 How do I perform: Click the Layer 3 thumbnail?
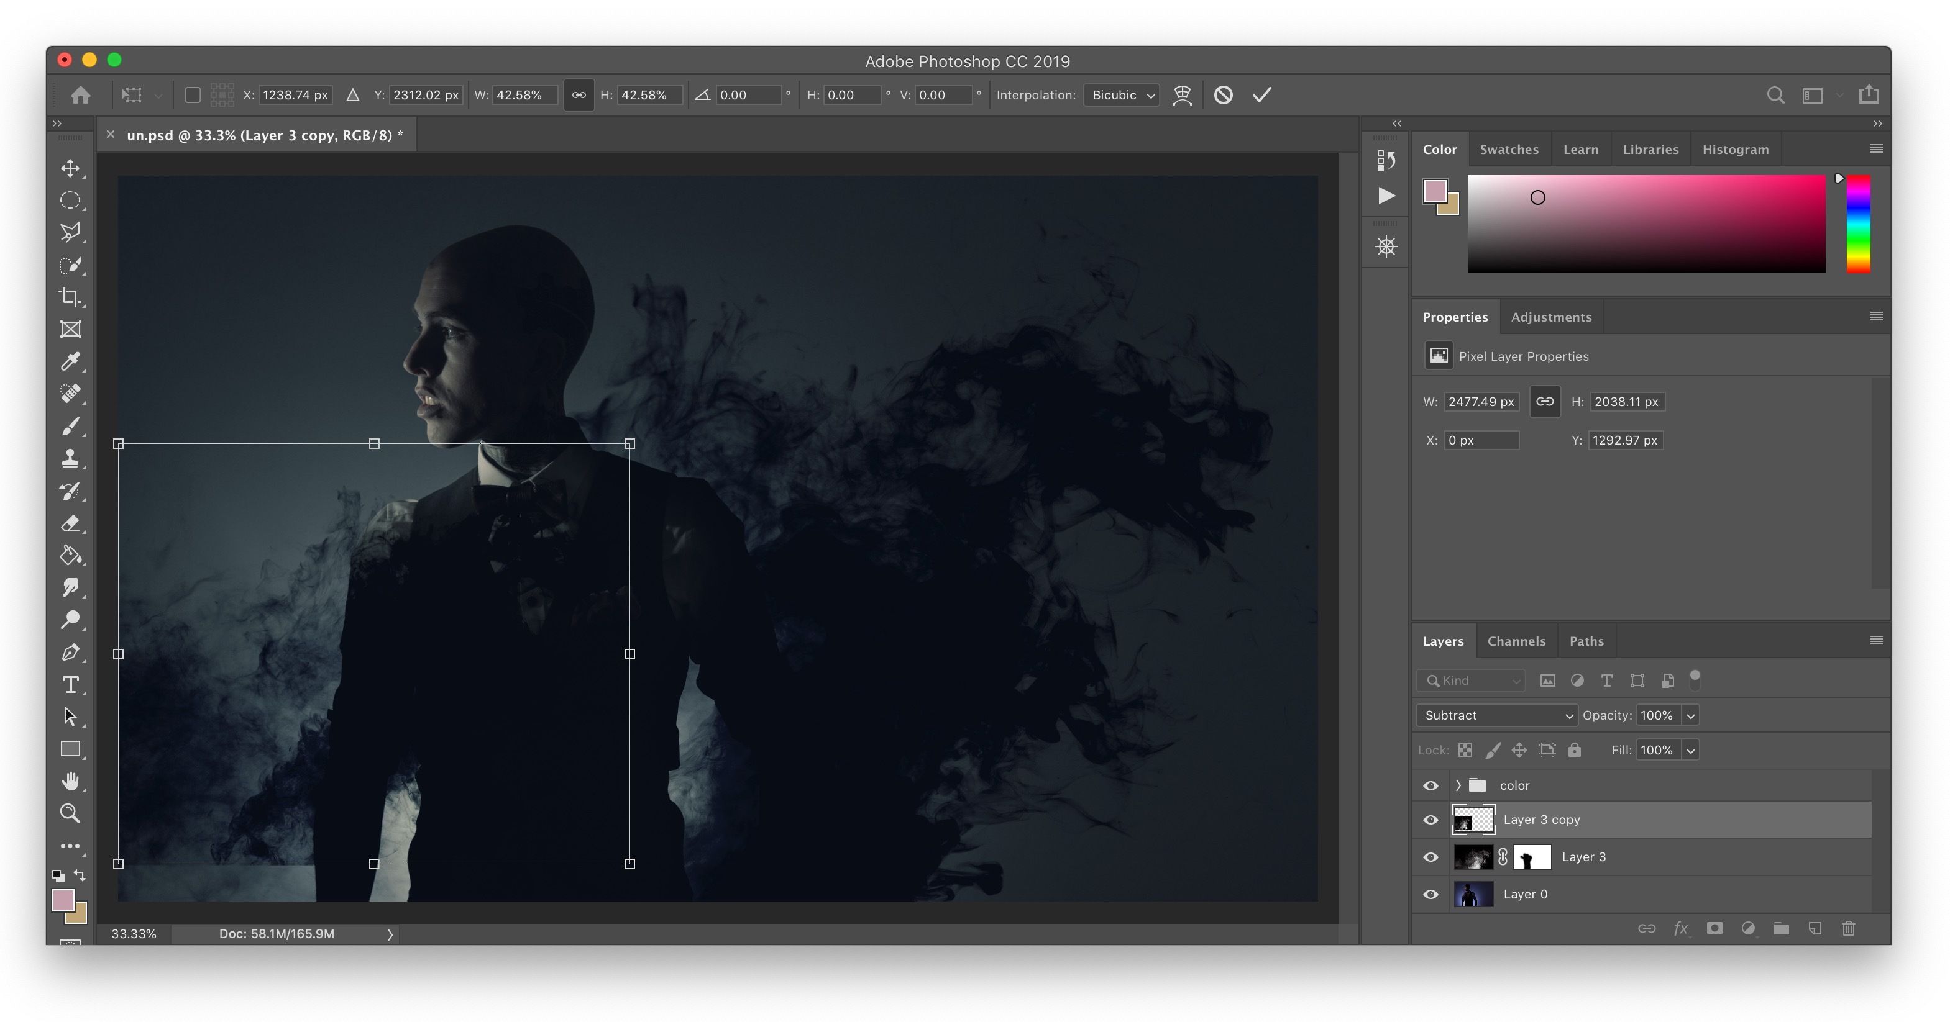coord(1473,856)
